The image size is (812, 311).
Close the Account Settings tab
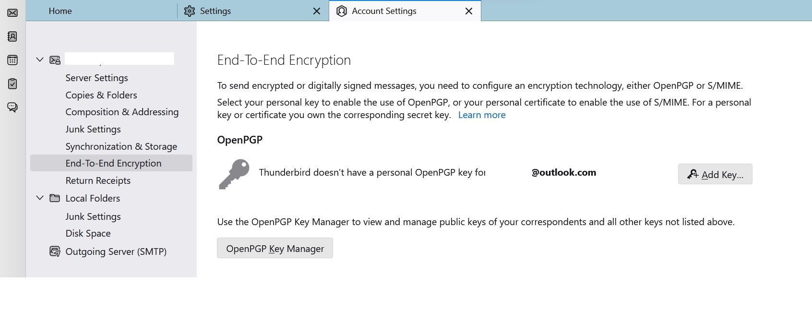click(x=469, y=11)
